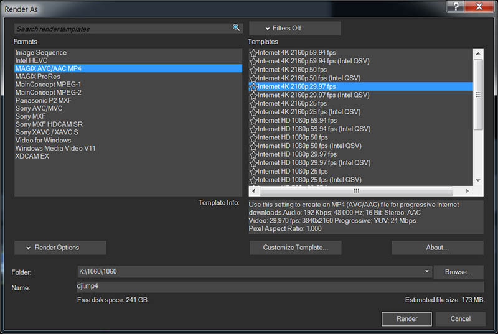Click the templates list vertical scrollbar thumb
The image size is (498, 334).
pos(478,95)
